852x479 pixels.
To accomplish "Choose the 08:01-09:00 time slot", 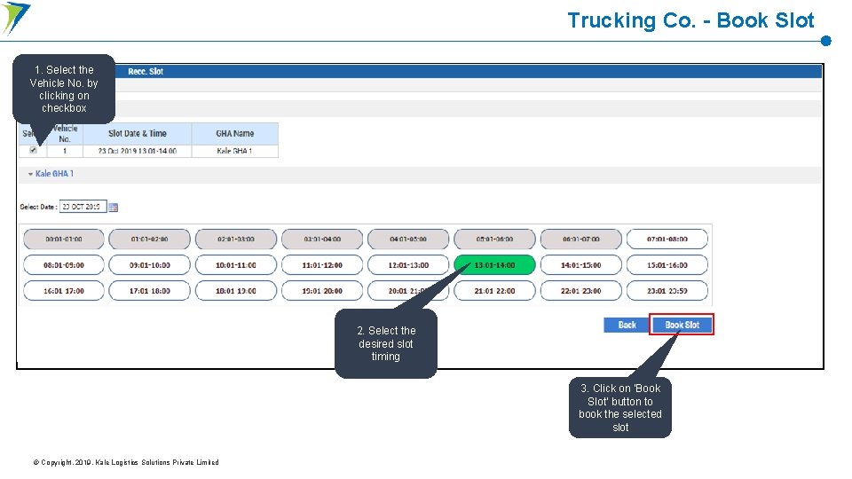I will (x=64, y=265).
